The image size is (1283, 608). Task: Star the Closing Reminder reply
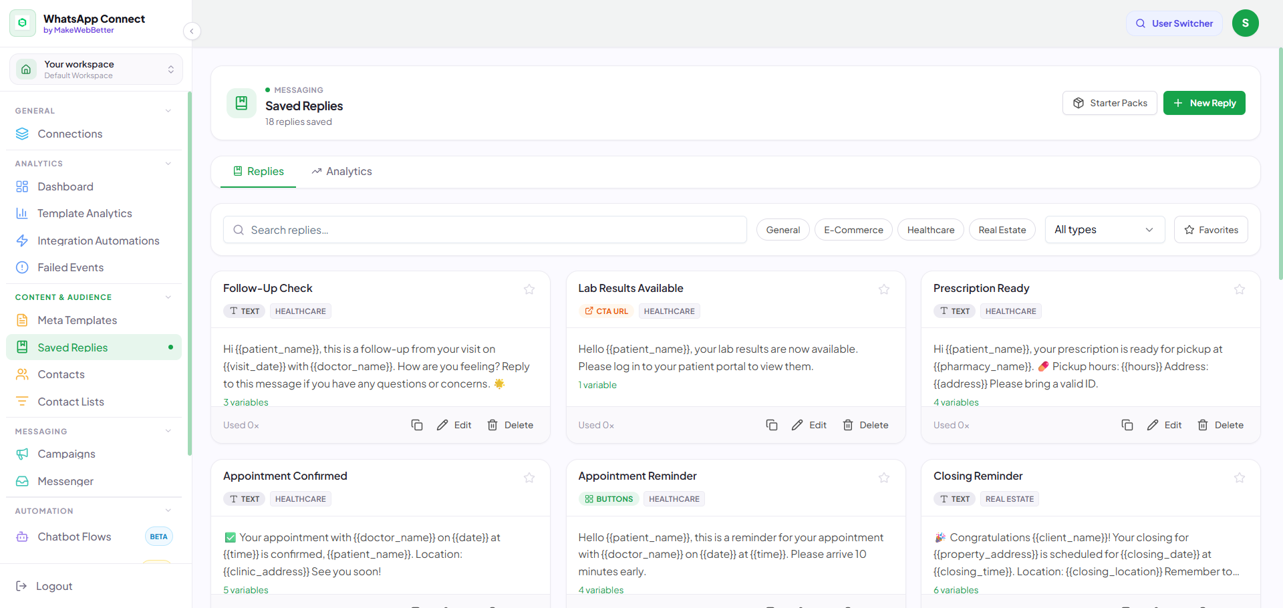(x=1240, y=478)
